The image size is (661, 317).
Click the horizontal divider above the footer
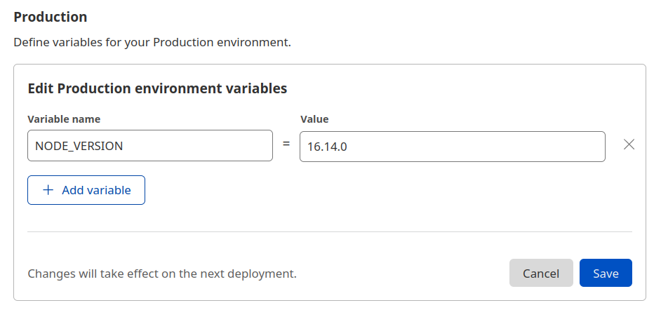pyautogui.click(x=330, y=231)
